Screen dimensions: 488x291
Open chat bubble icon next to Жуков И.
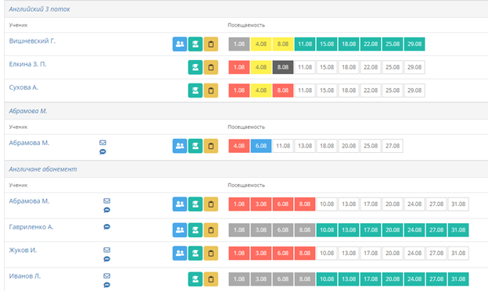pos(106,259)
